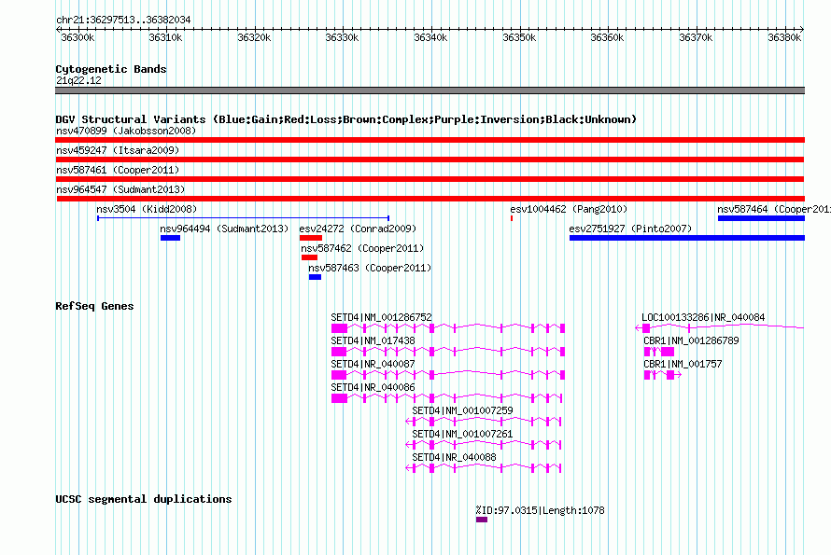Click the 36360k ruler tick label
Screen dimensions: 831x555
click(x=607, y=37)
